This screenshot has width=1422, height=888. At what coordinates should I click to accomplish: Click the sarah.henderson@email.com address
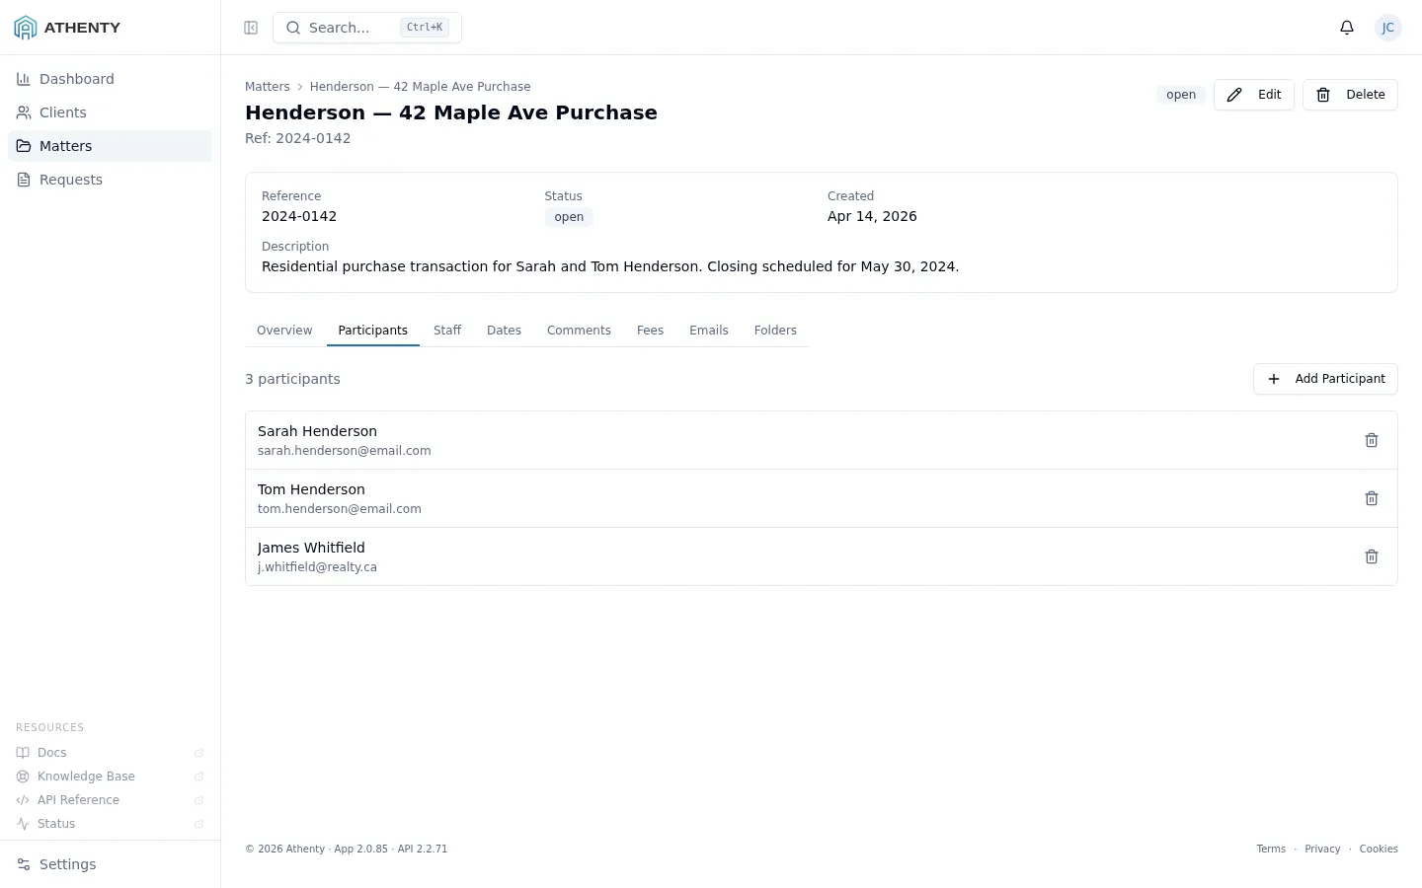(x=345, y=451)
